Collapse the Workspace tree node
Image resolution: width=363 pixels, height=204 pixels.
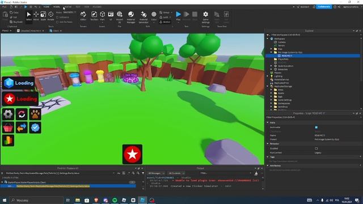pos(268,39)
